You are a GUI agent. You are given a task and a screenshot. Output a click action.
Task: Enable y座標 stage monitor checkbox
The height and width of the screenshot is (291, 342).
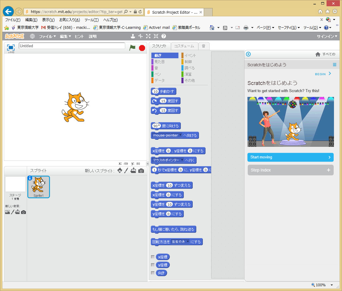(153, 265)
